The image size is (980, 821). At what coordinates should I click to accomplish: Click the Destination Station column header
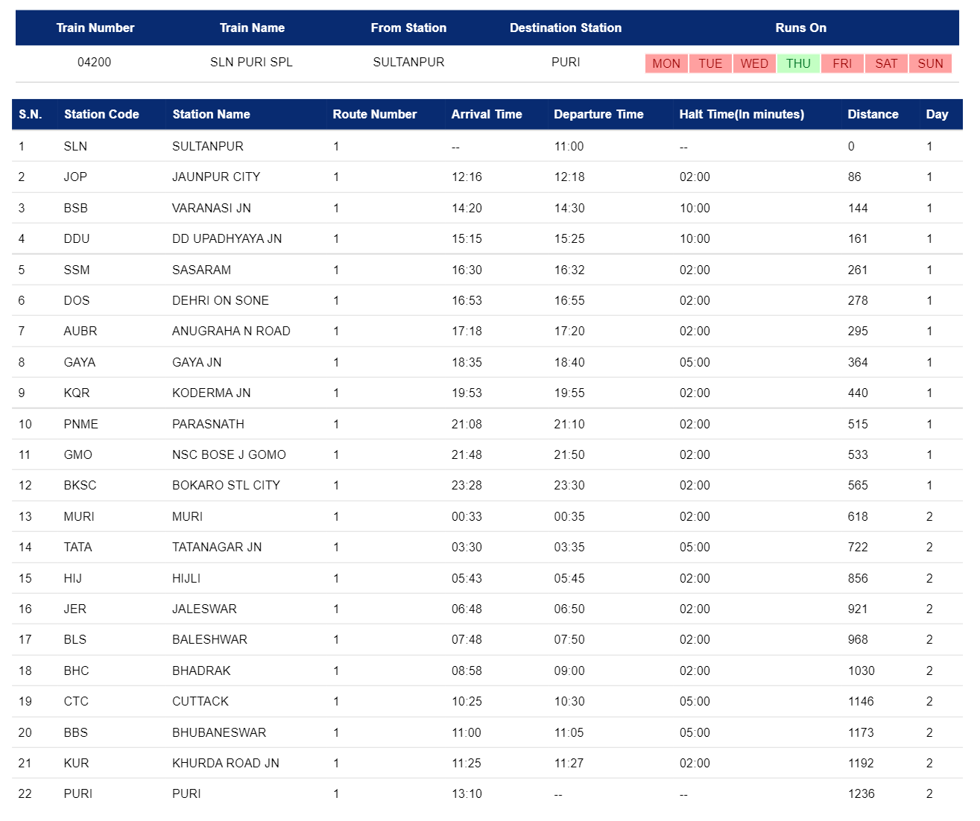click(566, 28)
